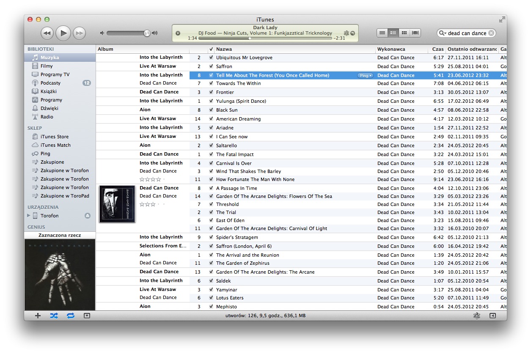Expand the Torofon device tree
Image resolution: width=531 pixels, height=354 pixels.
click(x=29, y=216)
